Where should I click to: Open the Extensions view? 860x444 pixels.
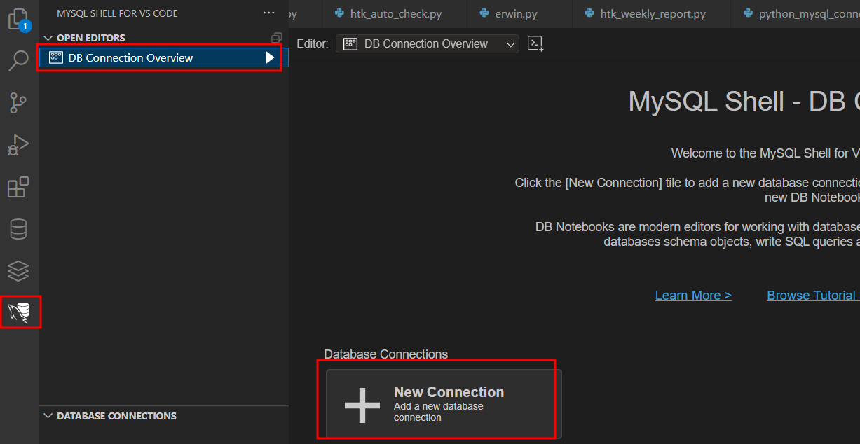pyautogui.click(x=18, y=187)
